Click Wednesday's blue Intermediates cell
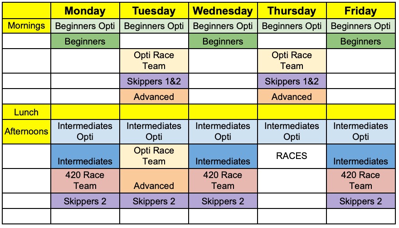 pos(223,156)
